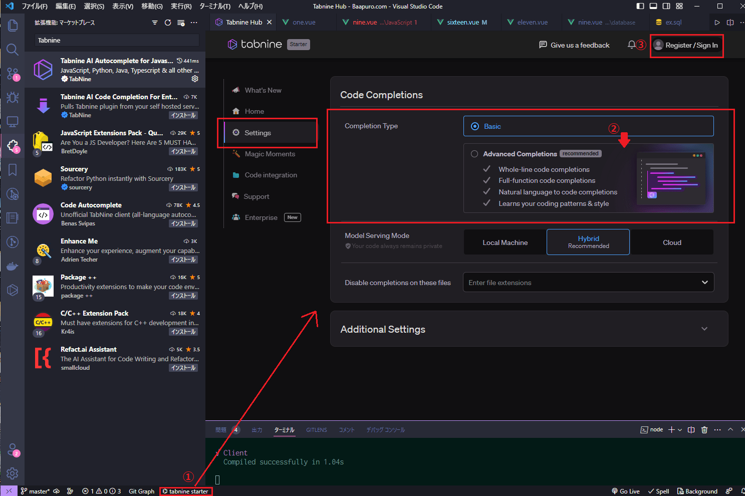The image size is (745, 496).
Task: Toggle panel layout icon in title bar
Action: (653, 6)
